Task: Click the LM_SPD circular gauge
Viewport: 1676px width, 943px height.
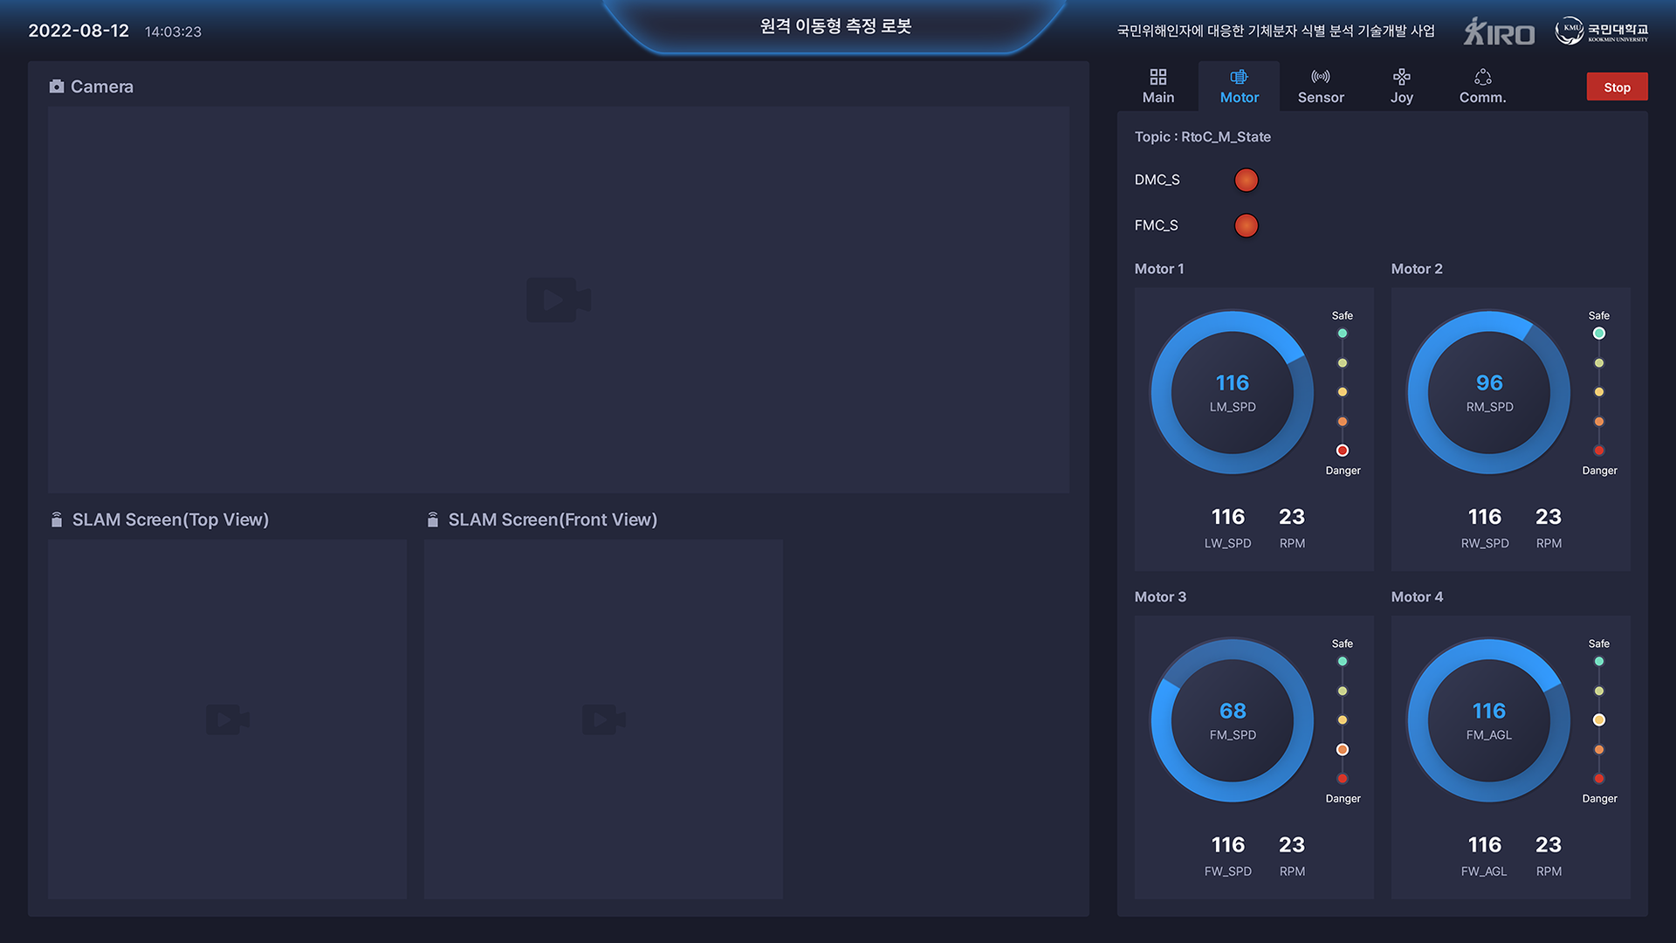Action: 1232,392
